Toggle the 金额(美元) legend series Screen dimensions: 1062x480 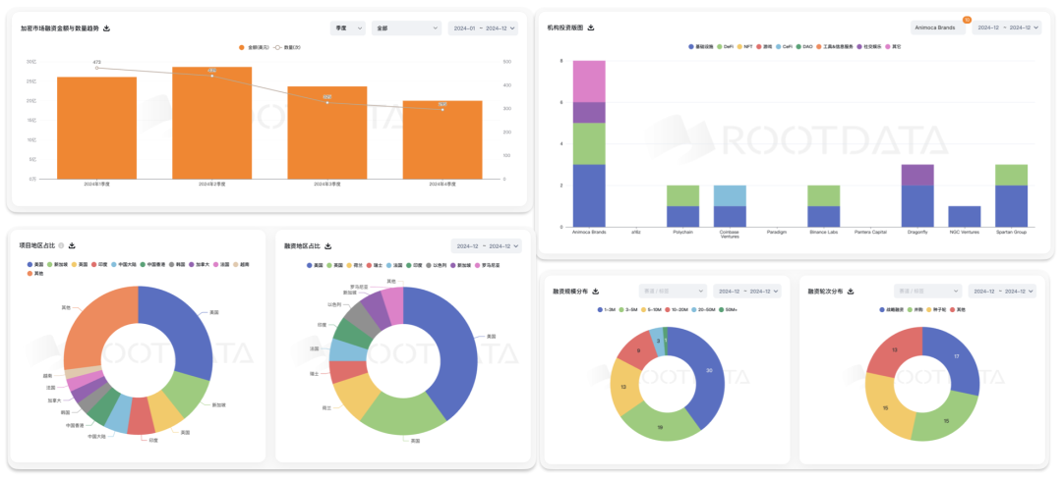[254, 47]
